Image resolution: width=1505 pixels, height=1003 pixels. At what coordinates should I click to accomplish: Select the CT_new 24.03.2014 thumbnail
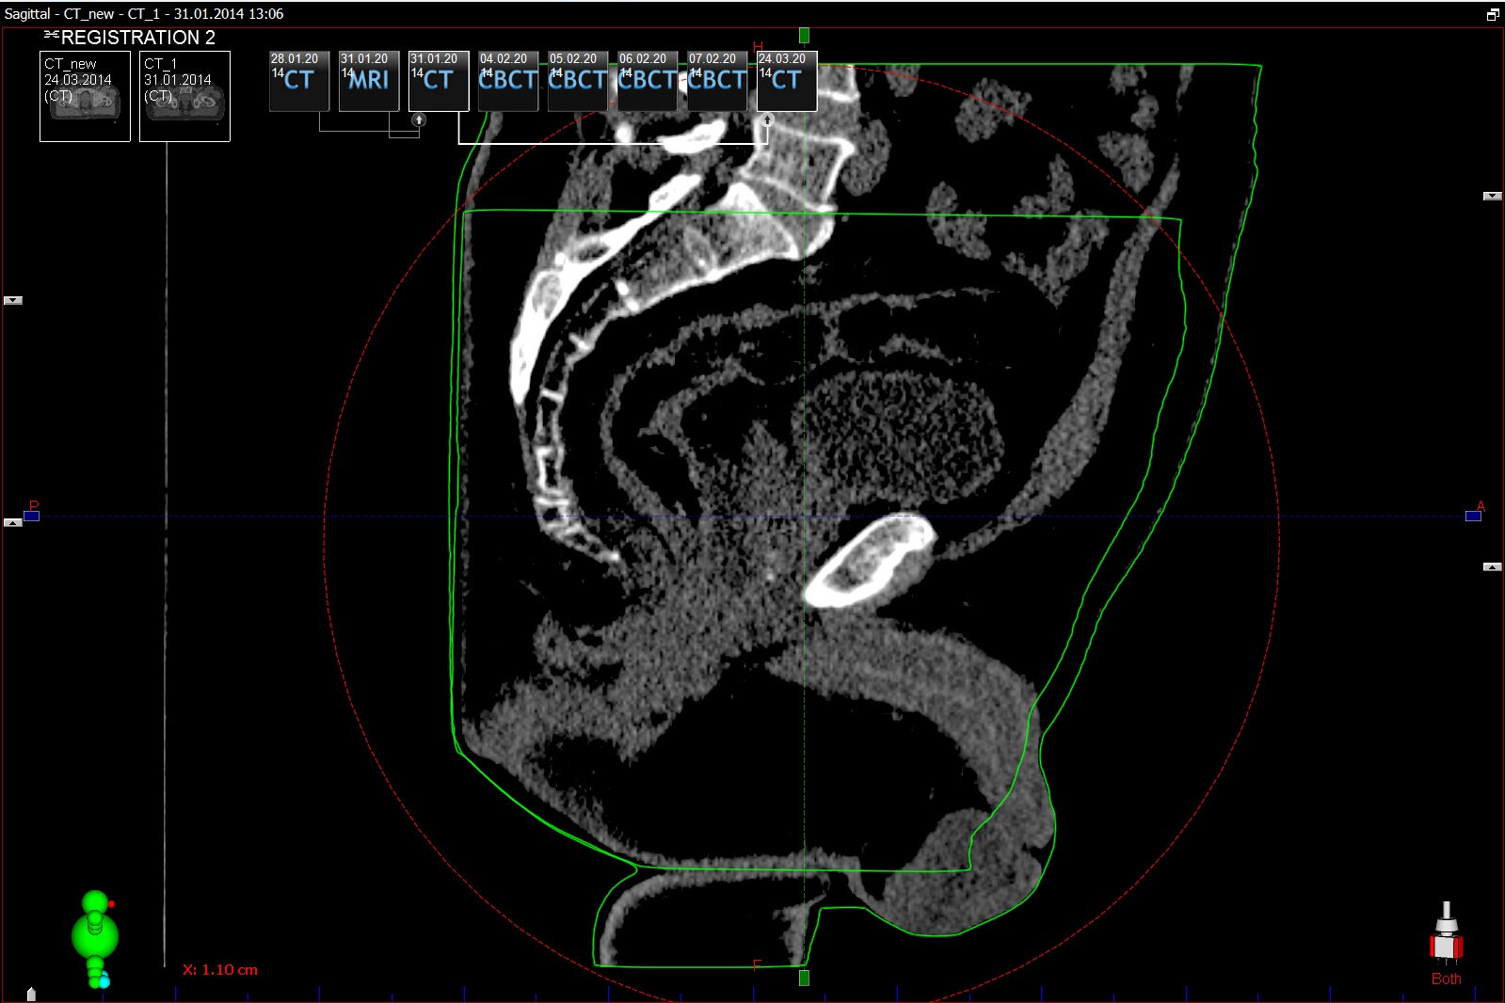[85, 96]
